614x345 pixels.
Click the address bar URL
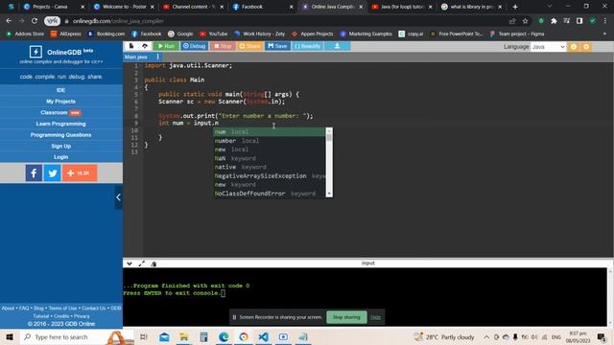point(118,21)
